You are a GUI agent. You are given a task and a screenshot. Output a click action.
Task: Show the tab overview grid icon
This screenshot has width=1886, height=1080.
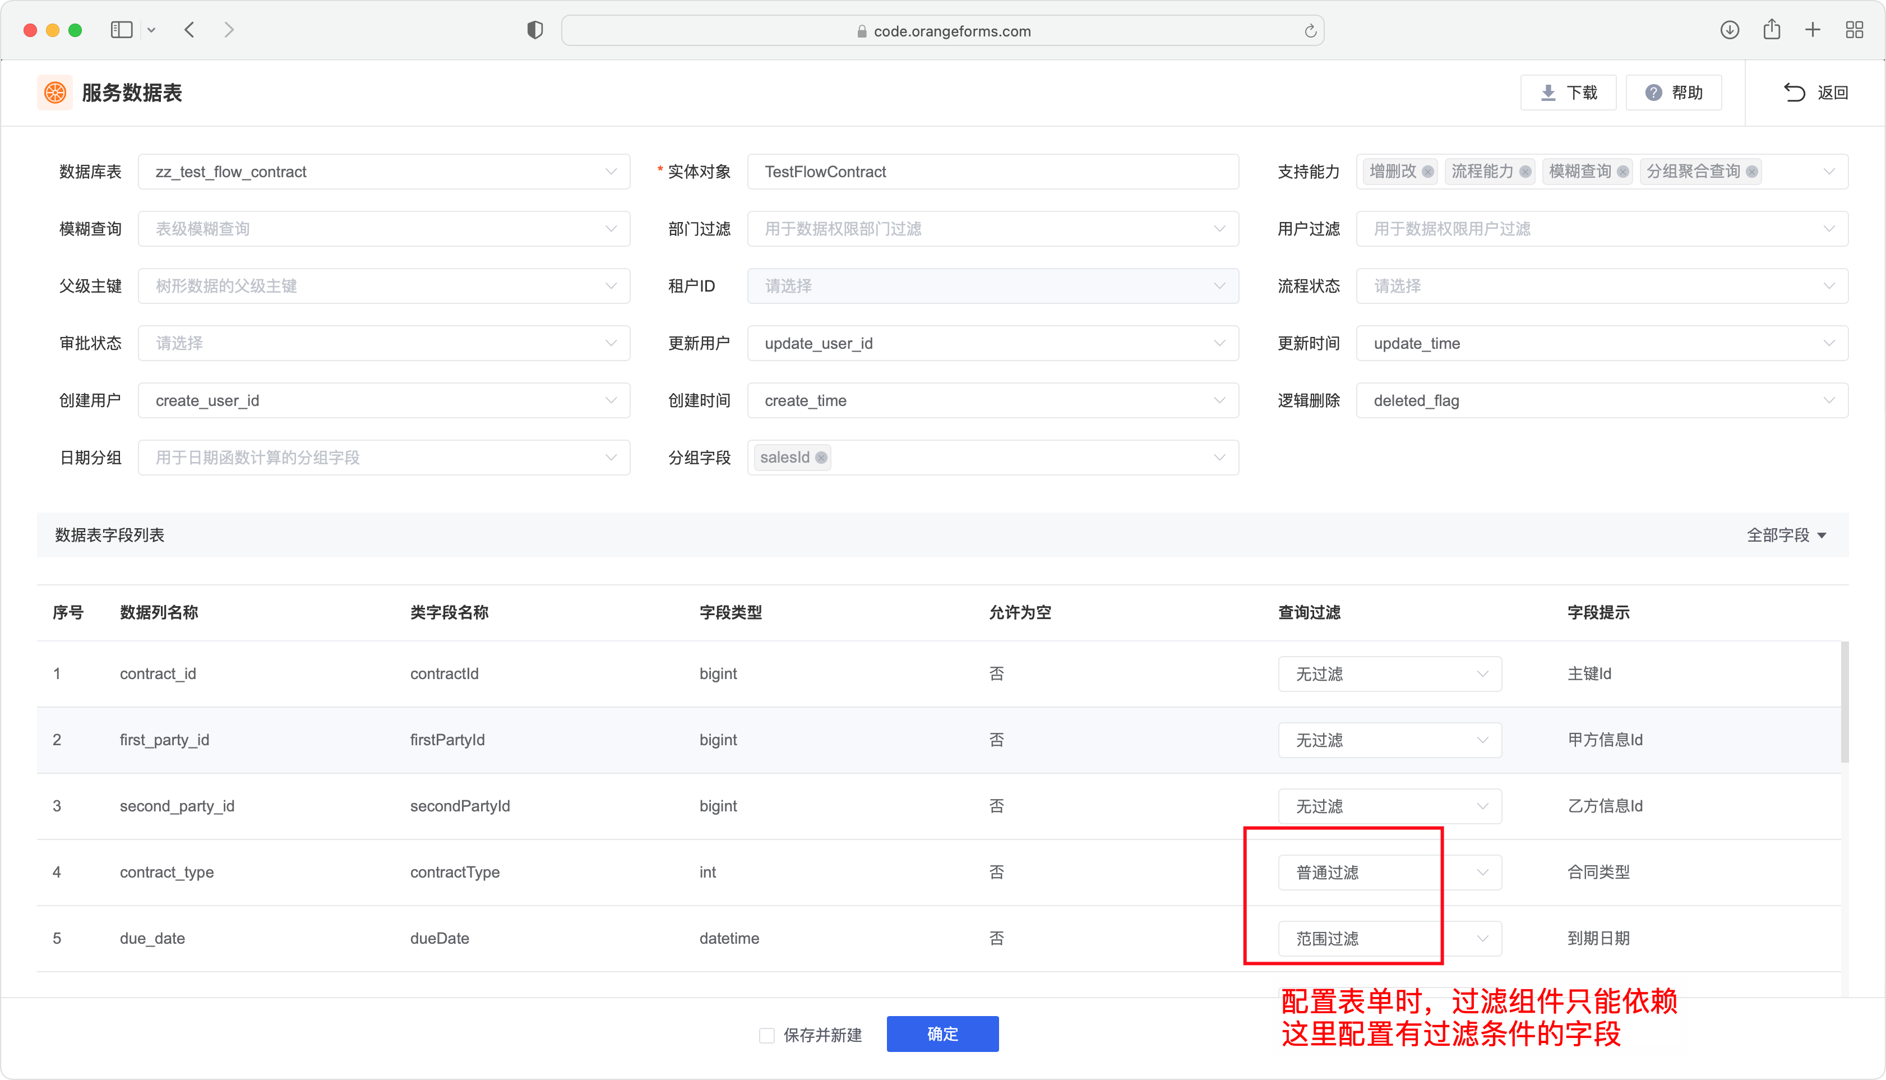pos(1854,30)
